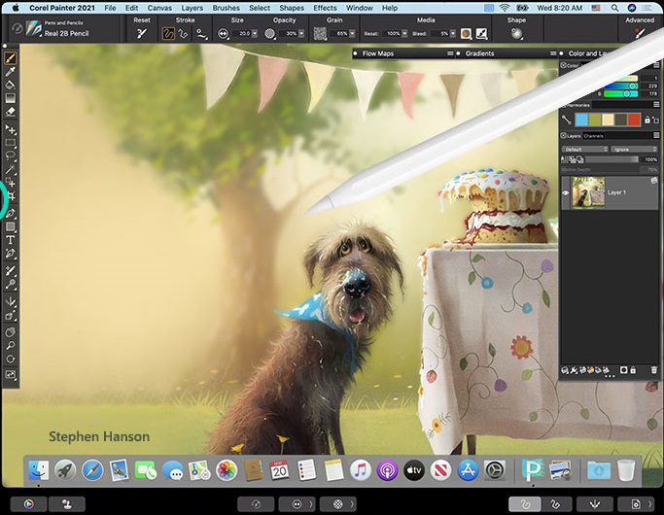Image resolution: width=664 pixels, height=515 pixels.
Task: Open the Grain percentage dropdown
Action: coord(352,33)
